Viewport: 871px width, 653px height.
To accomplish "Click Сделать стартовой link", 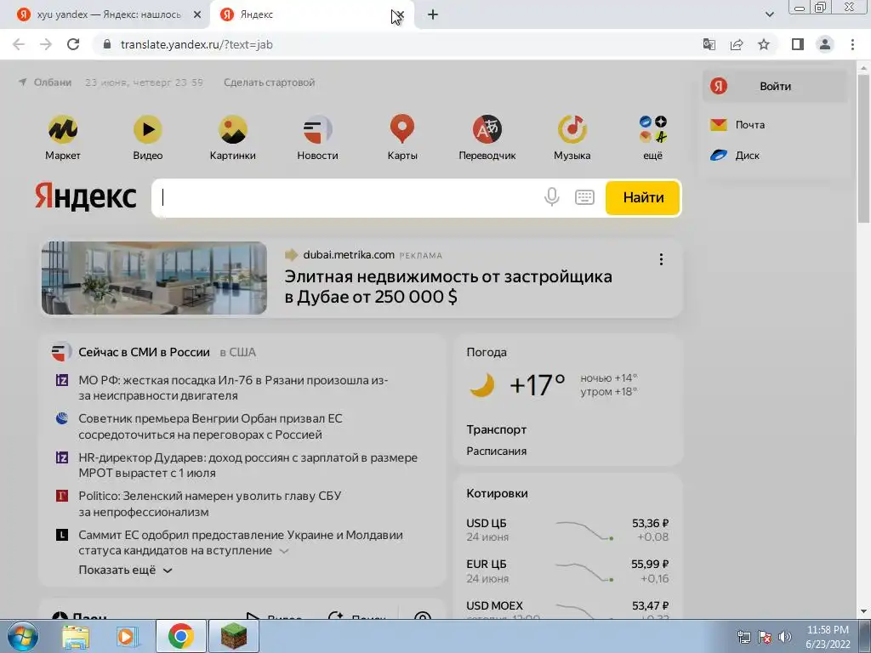I will pyautogui.click(x=270, y=82).
